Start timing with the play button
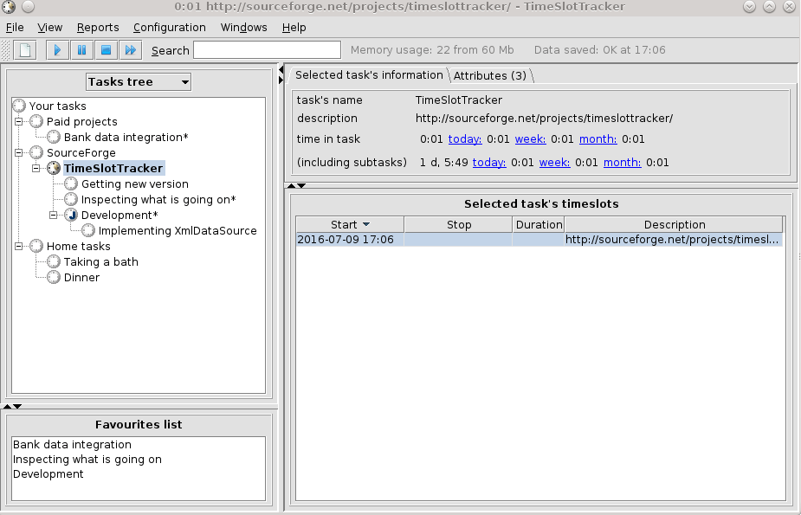The height and width of the screenshot is (515, 801). coord(57,50)
